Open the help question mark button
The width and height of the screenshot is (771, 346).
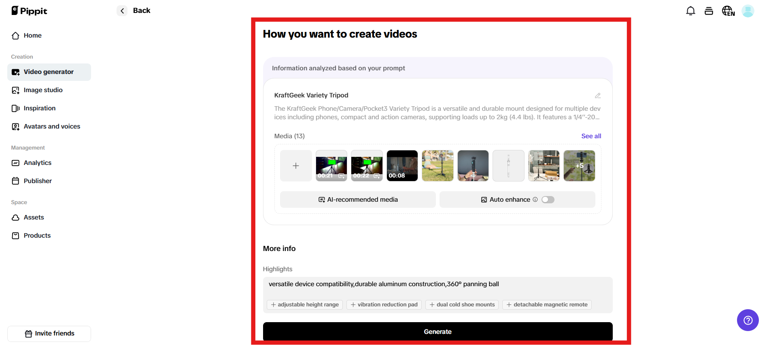(748, 320)
